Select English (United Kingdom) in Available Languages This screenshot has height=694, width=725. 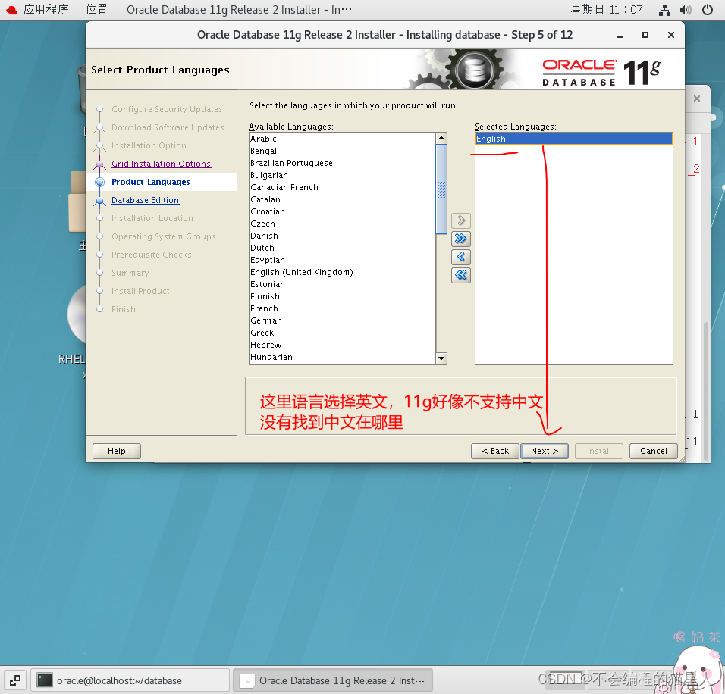click(342, 272)
